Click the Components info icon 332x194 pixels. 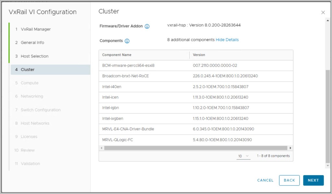pyautogui.click(x=127, y=41)
